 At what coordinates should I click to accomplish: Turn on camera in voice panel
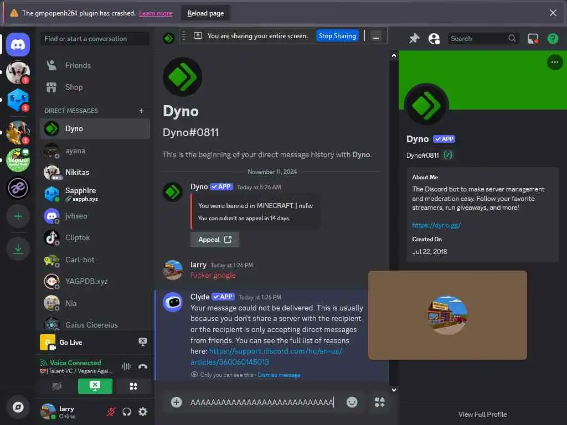coord(57,386)
